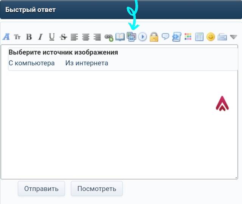The width and height of the screenshot is (242, 204).
Task: Insert a quote with speech bubble icon
Action: click(x=165, y=37)
